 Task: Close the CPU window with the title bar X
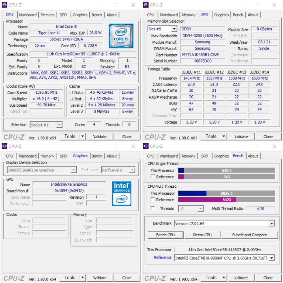[133, 5]
